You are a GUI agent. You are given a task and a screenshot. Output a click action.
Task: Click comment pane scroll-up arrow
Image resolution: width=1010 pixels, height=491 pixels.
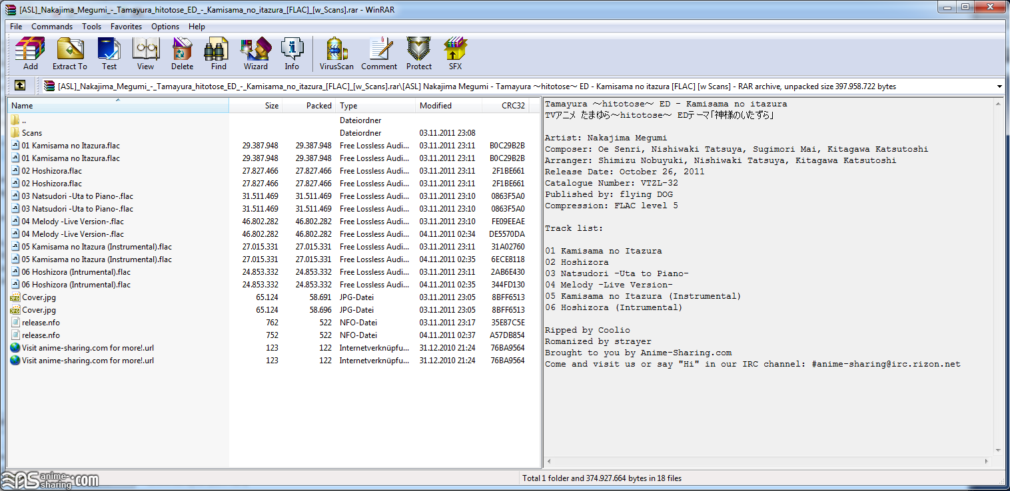pyautogui.click(x=997, y=104)
